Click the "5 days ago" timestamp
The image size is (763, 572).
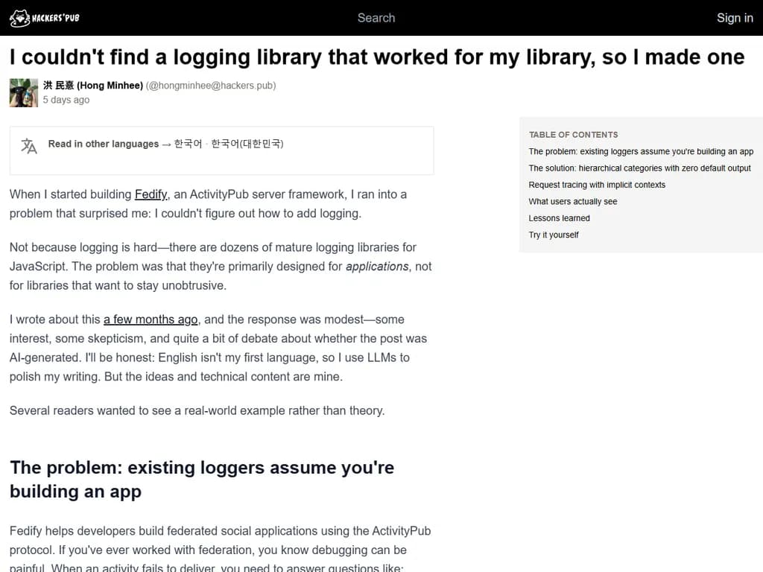tap(66, 99)
